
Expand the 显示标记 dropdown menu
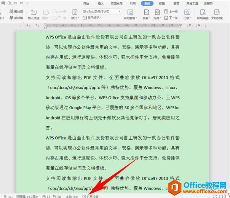tap(92, 18)
